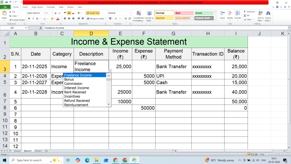
Task: Click Format as Table icon
Action: pyautogui.click(x=149, y=16)
